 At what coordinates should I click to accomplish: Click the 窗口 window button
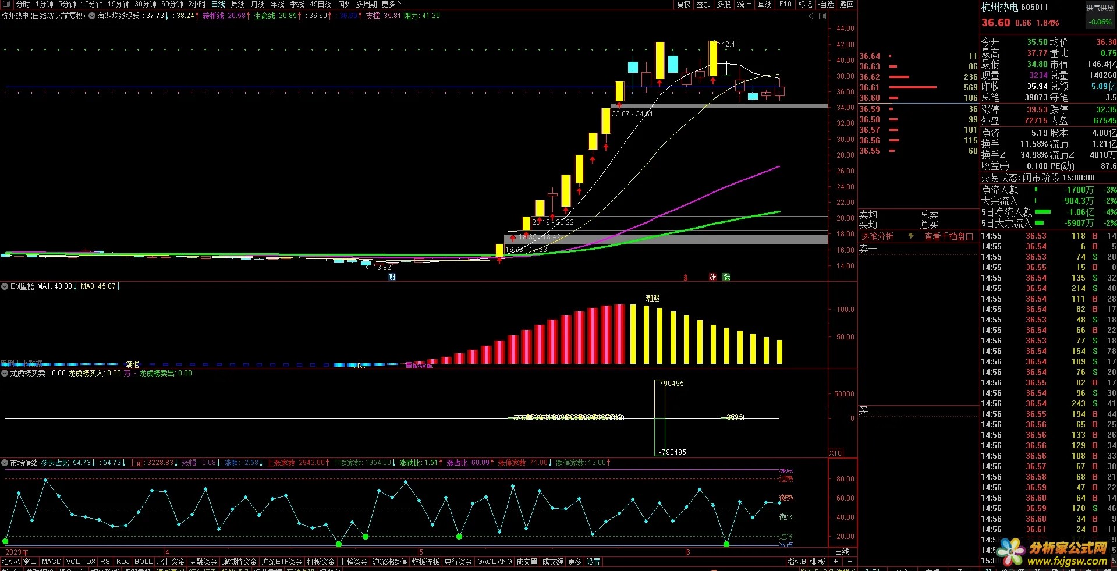(30, 562)
